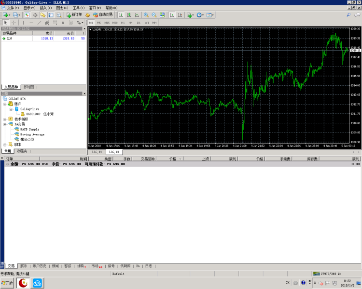
Task: Switch timeframe to H1
Action: [x=123, y=23]
